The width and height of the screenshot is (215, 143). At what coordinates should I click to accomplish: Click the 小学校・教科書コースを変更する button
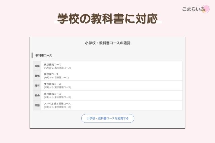tap(107, 118)
